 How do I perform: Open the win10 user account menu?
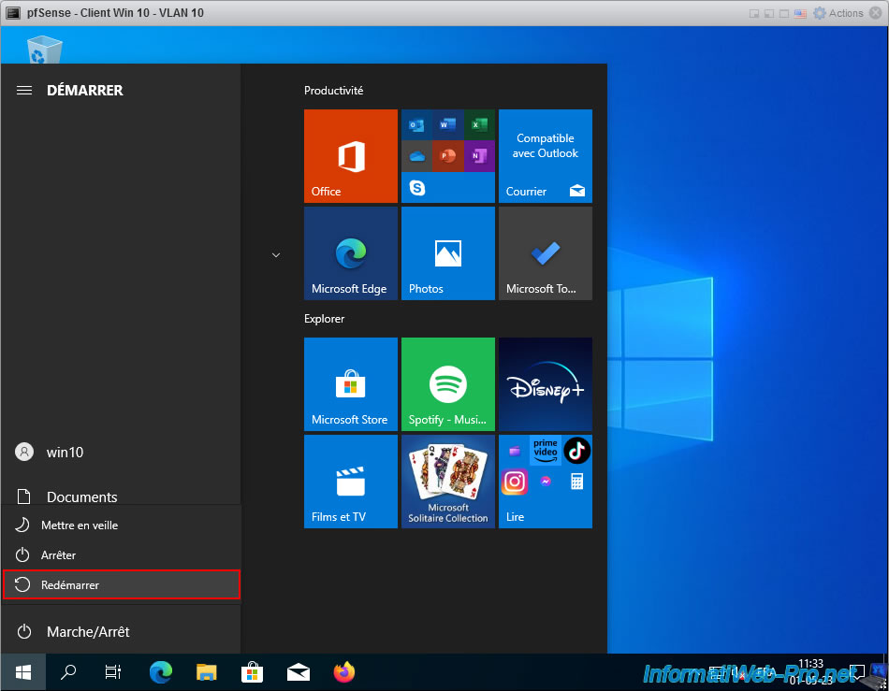point(121,452)
